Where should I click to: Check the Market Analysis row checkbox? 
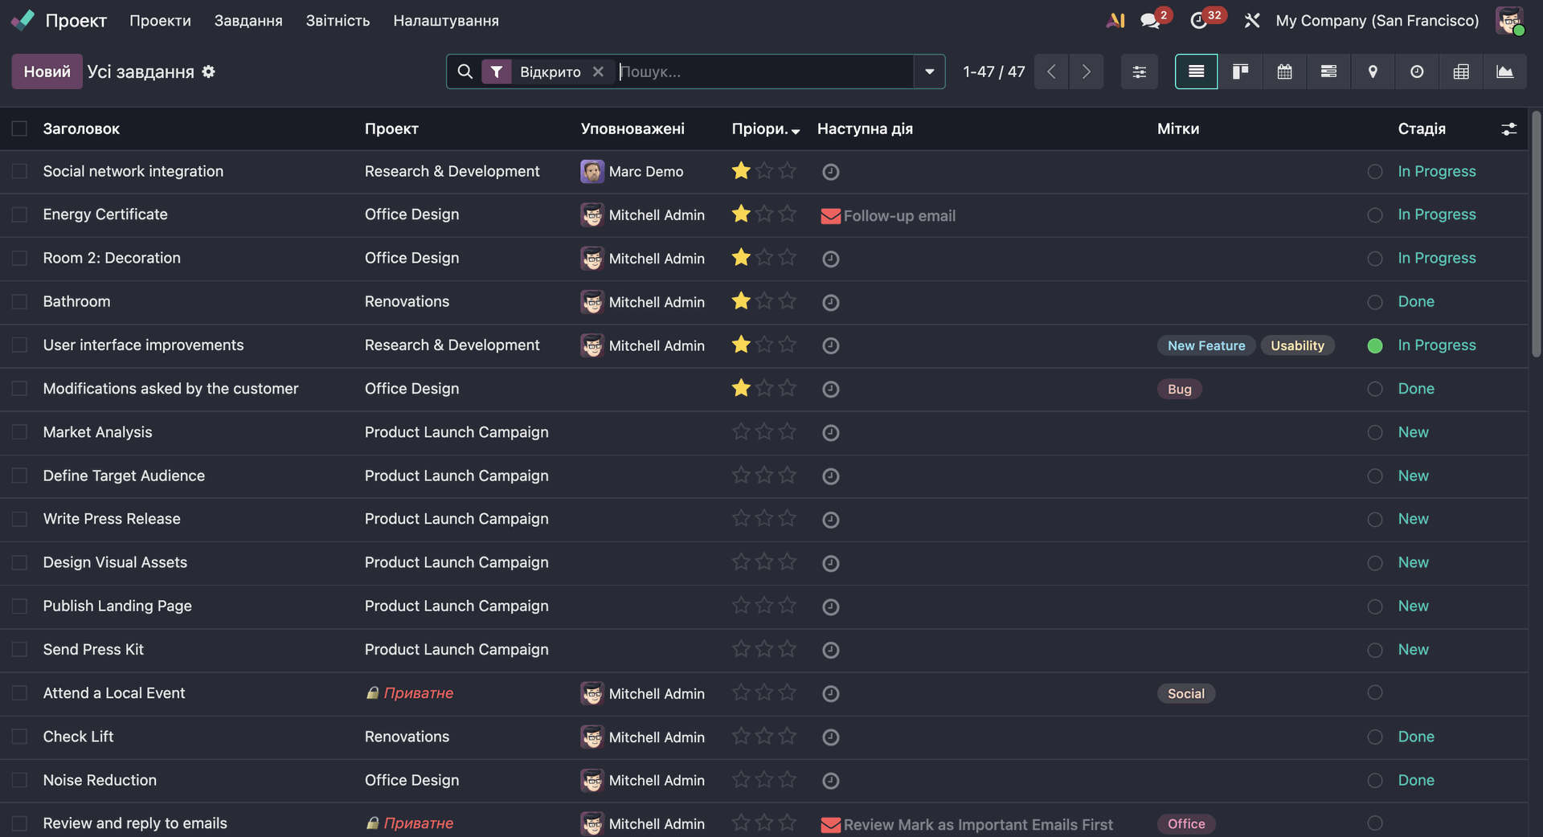20,432
